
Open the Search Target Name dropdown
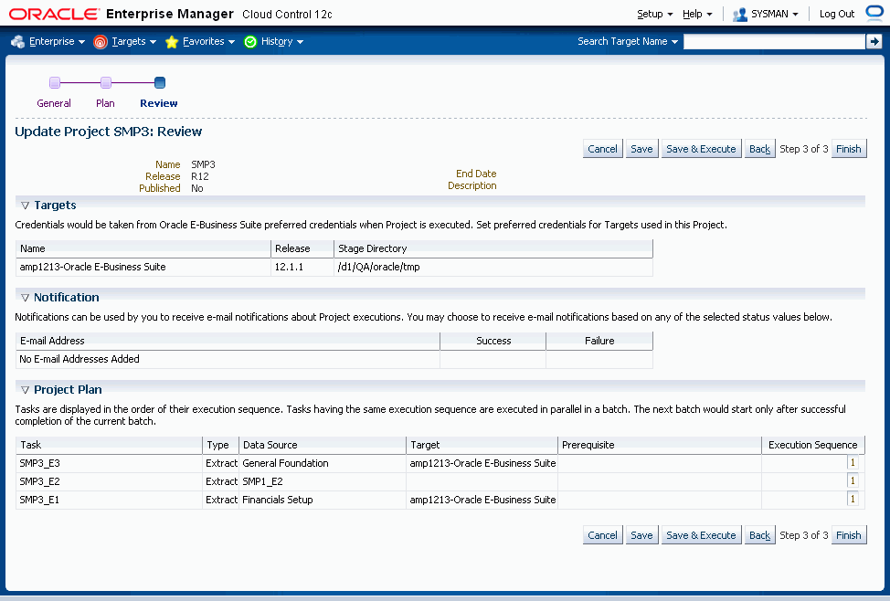pyautogui.click(x=628, y=41)
